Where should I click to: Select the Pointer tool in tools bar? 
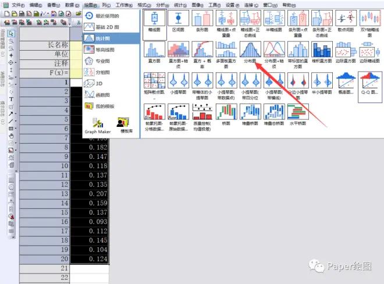point(11,33)
